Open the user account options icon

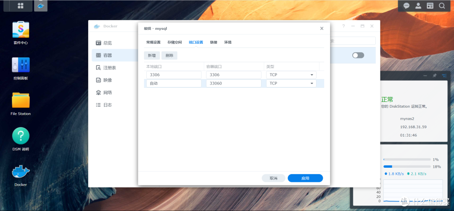418,6
